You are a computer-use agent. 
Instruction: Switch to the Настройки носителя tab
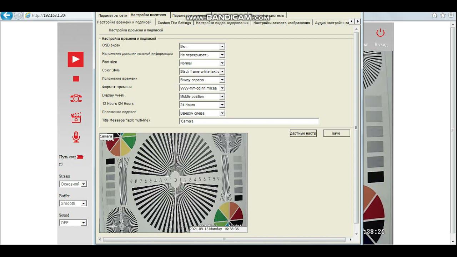click(x=149, y=15)
